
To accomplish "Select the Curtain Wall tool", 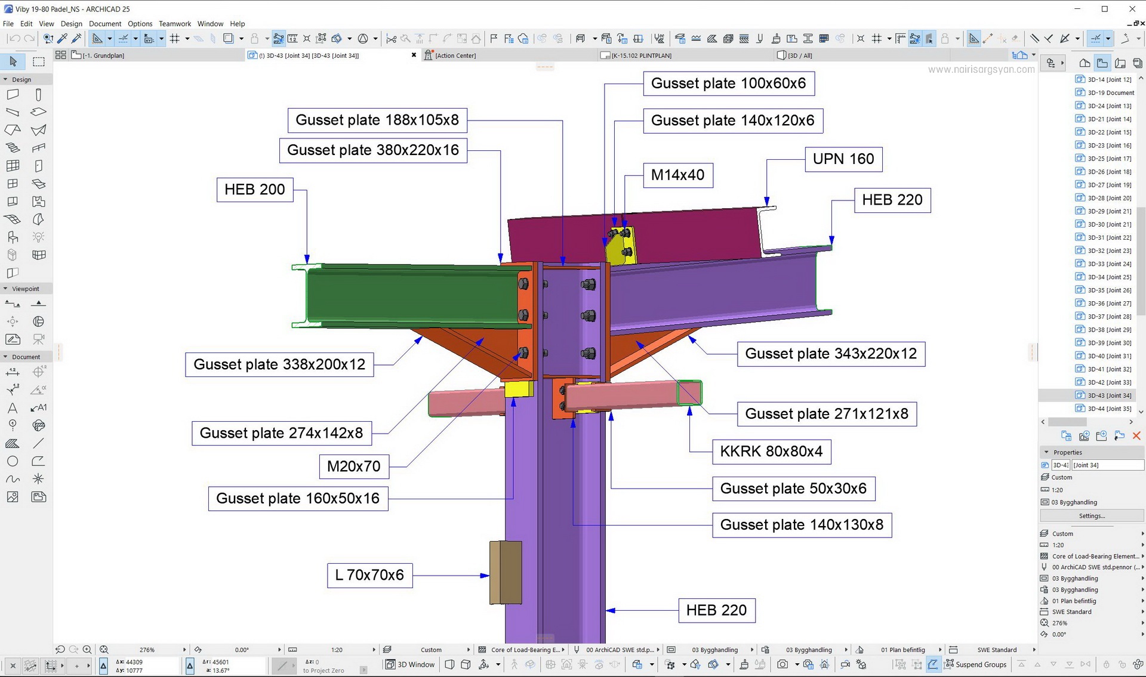I will point(13,166).
